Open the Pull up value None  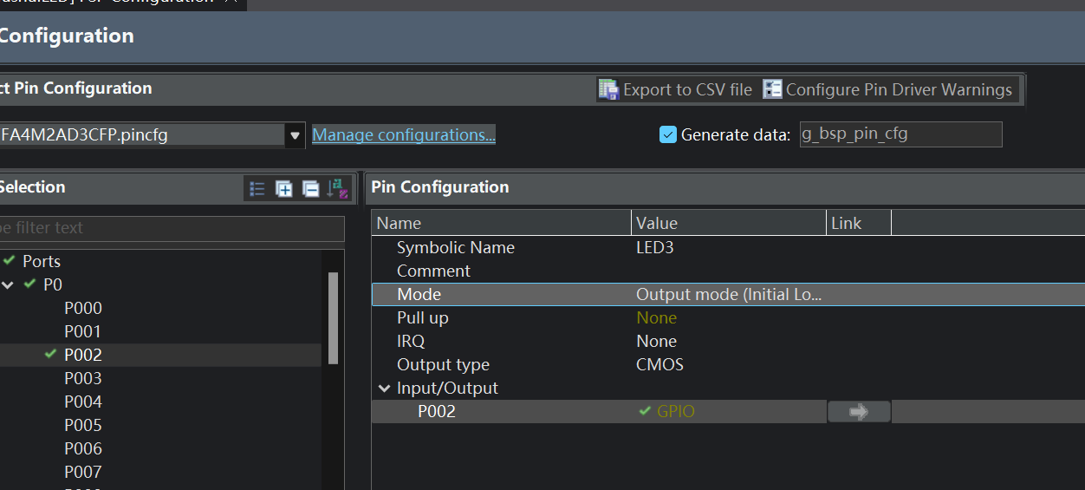(x=656, y=317)
